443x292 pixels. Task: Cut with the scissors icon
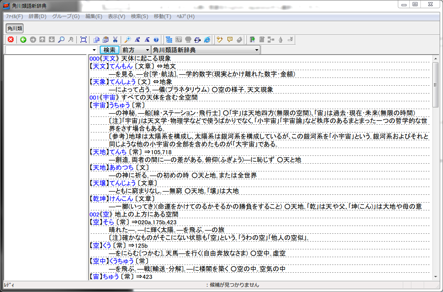tap(115, 39)
